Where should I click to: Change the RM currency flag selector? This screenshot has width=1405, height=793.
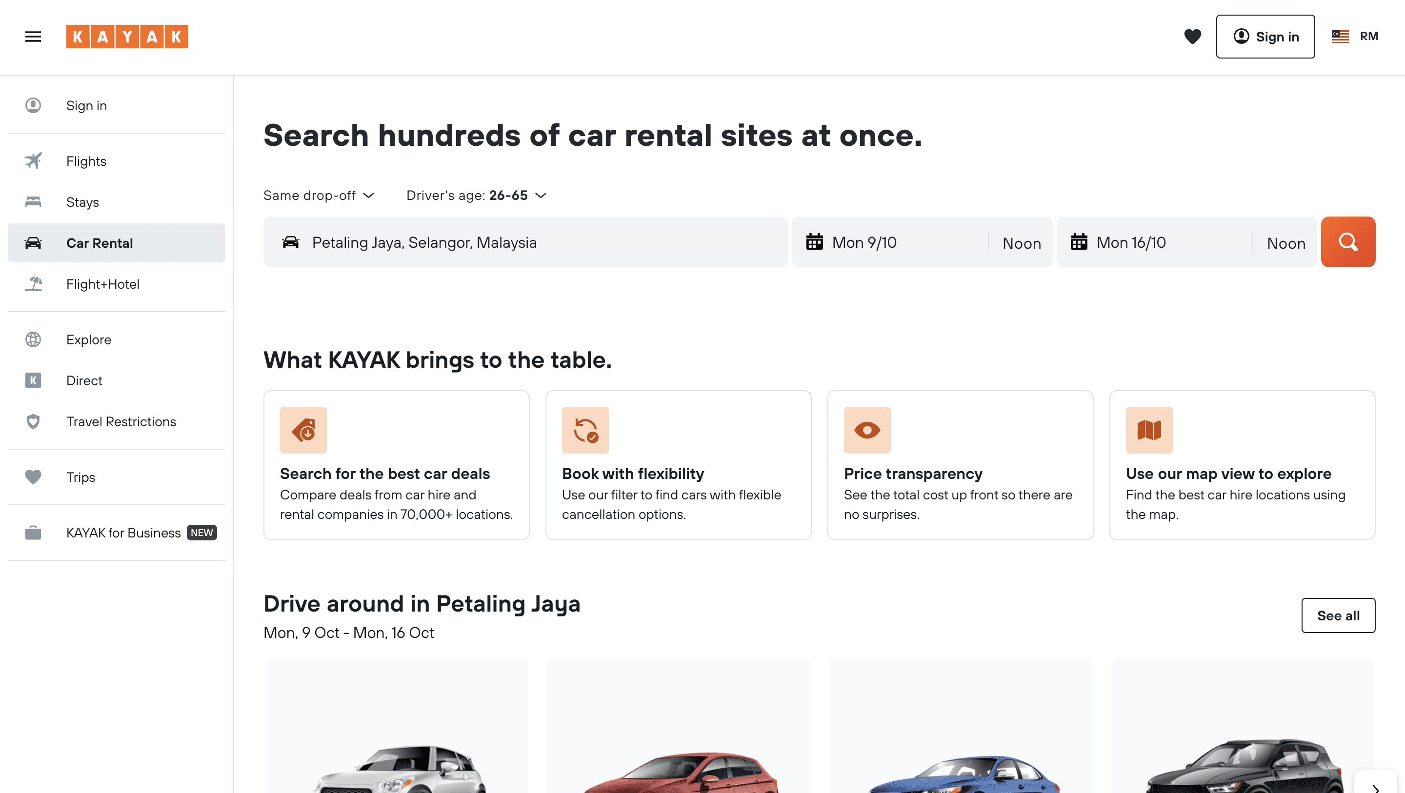tap(1355, 36)
